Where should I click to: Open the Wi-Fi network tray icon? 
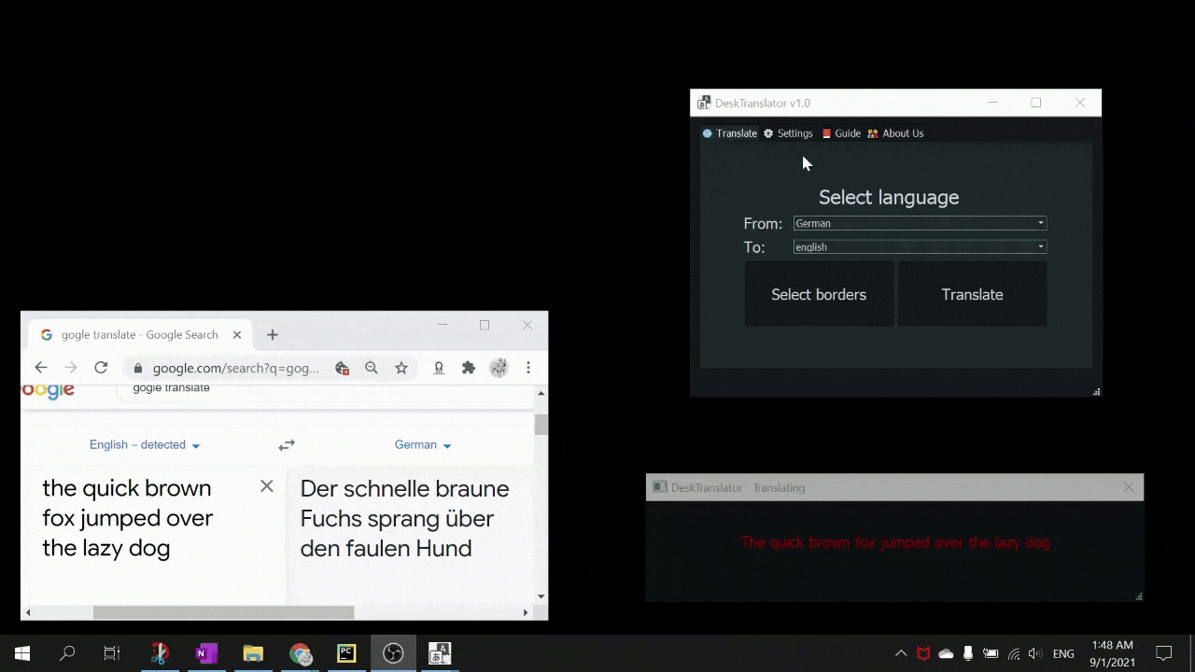(x=1014, y=653)
